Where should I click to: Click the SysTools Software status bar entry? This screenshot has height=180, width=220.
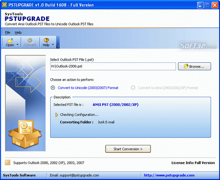point(19,175)
